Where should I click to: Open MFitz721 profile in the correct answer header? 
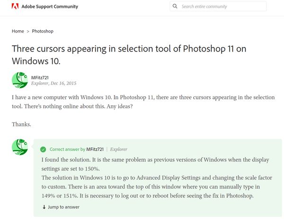(95, 149)
